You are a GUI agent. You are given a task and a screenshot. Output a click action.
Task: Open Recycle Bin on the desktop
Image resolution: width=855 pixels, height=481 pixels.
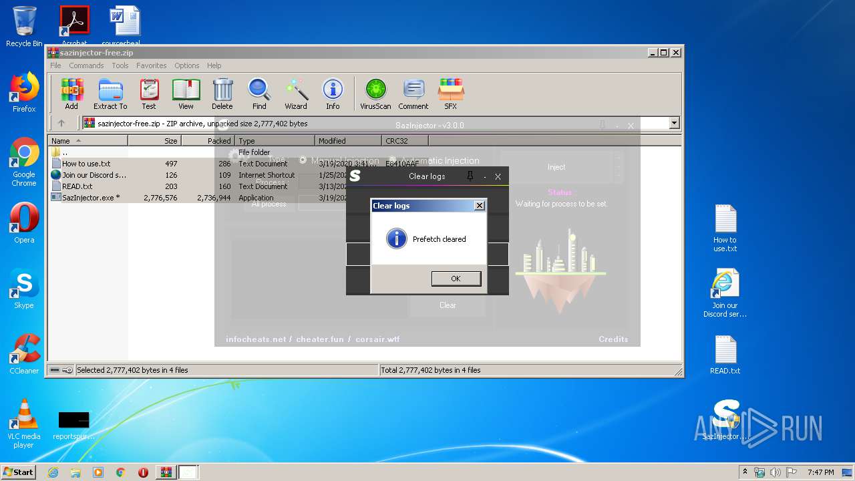coord(24,27)
